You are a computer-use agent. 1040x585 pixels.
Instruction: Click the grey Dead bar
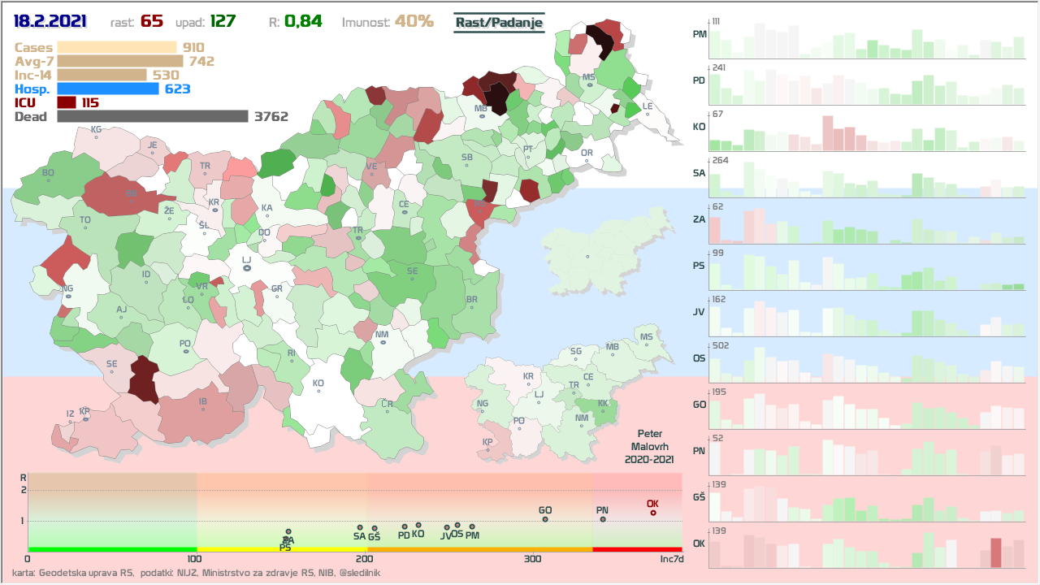point(153,116)
